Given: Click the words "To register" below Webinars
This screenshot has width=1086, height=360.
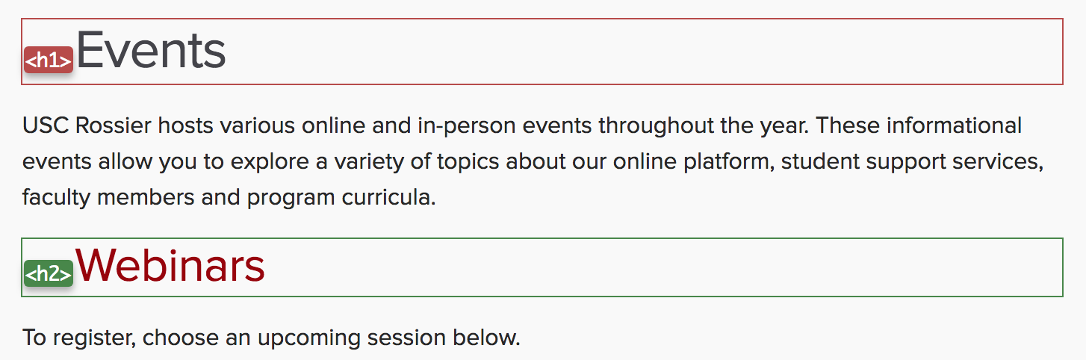Looking at the screenshot, I should [78, 338].
